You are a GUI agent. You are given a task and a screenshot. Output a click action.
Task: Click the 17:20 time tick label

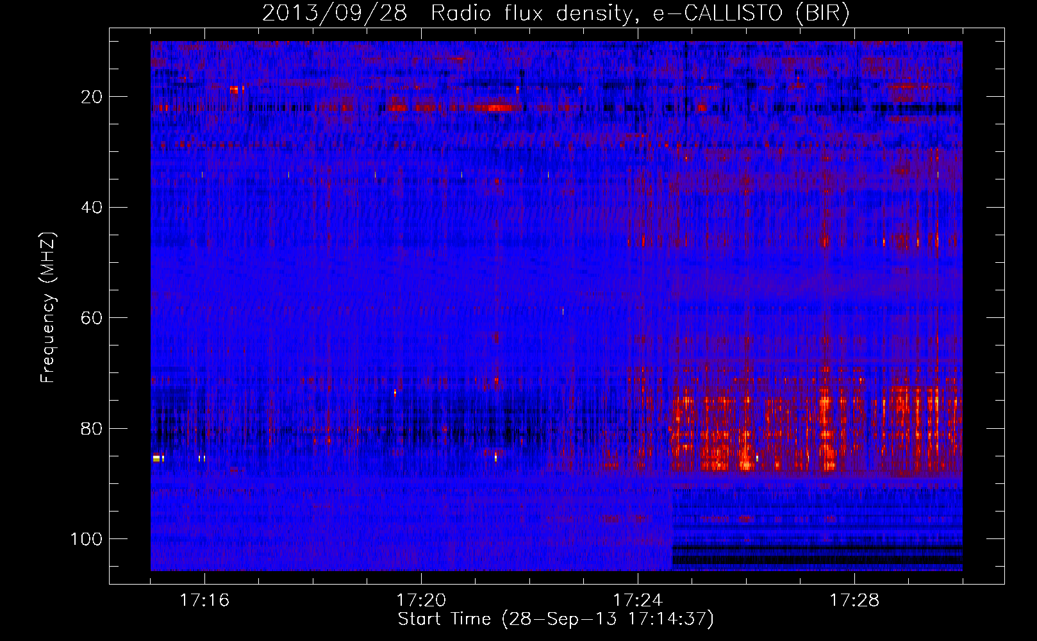click(421, 601)
